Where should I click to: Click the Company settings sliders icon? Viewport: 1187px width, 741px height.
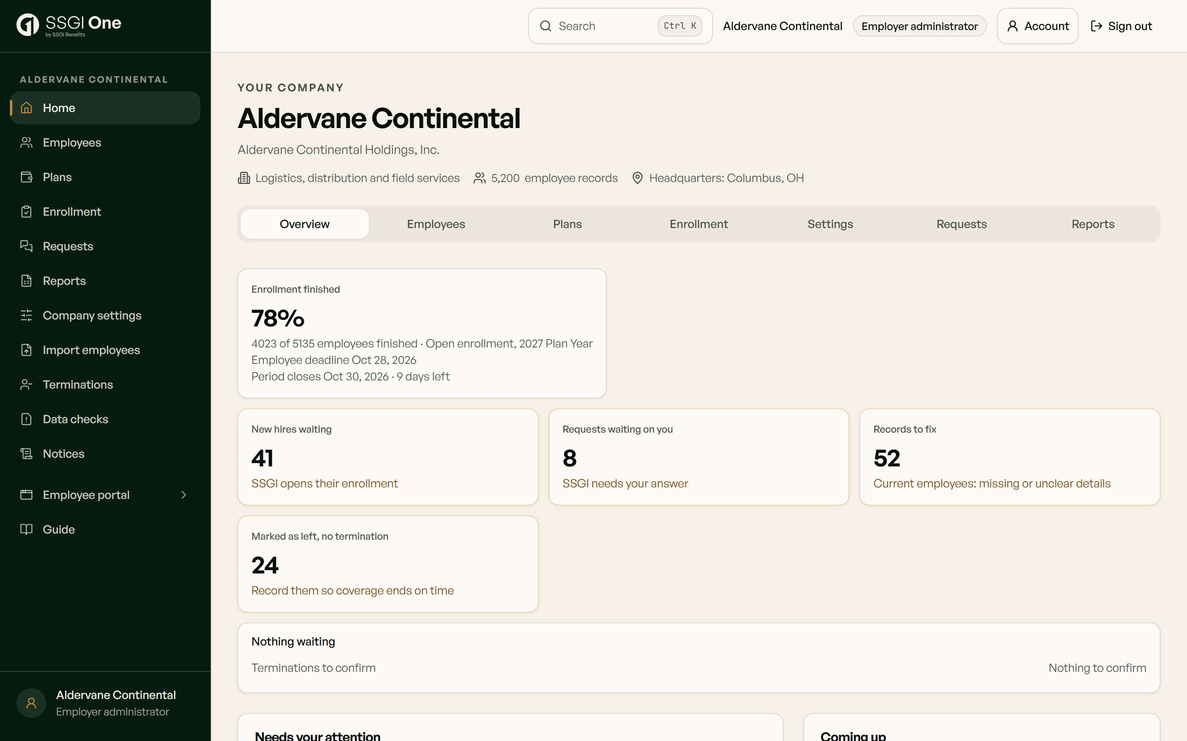click(26, 315)
